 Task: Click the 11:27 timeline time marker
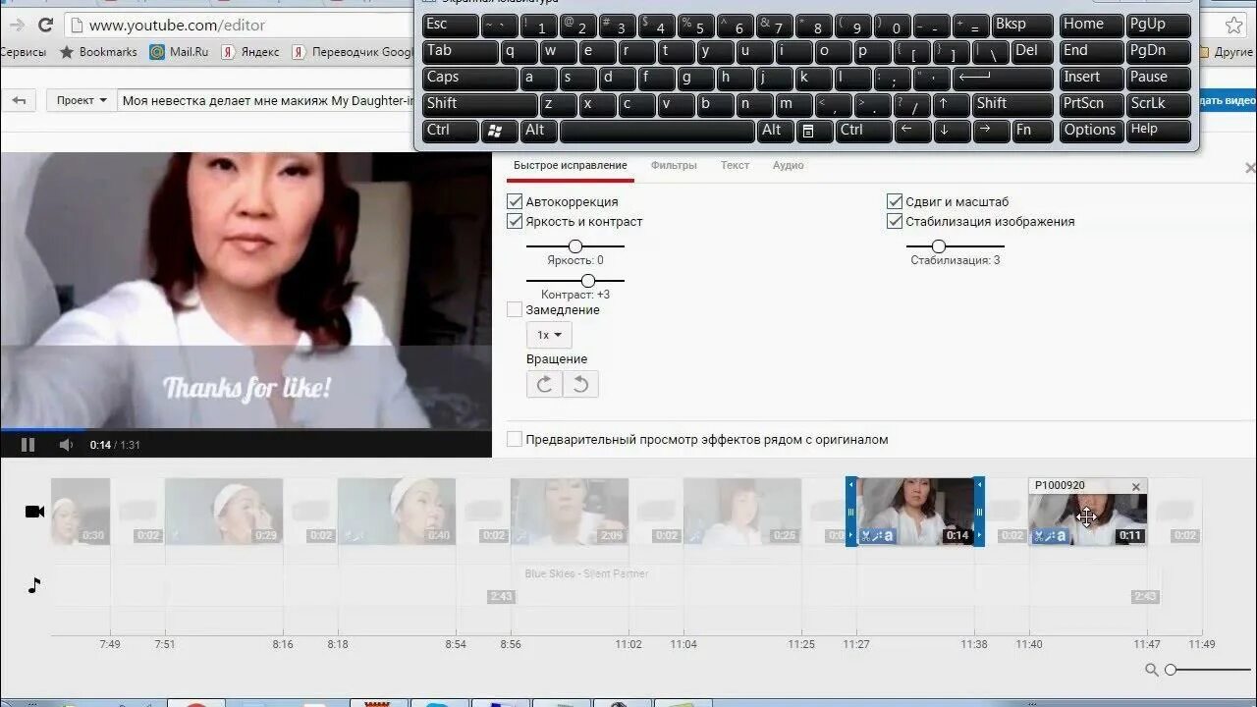pos(856,644)
